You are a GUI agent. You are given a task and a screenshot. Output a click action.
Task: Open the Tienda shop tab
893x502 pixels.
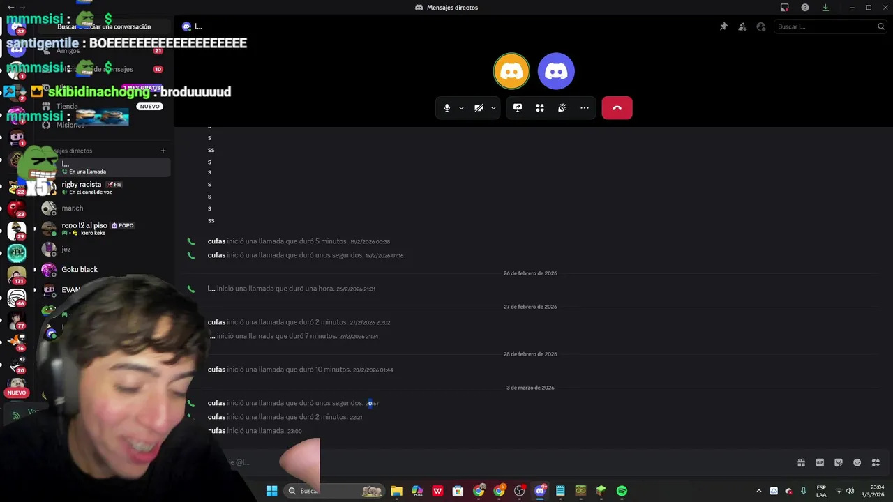pos(103,107)
